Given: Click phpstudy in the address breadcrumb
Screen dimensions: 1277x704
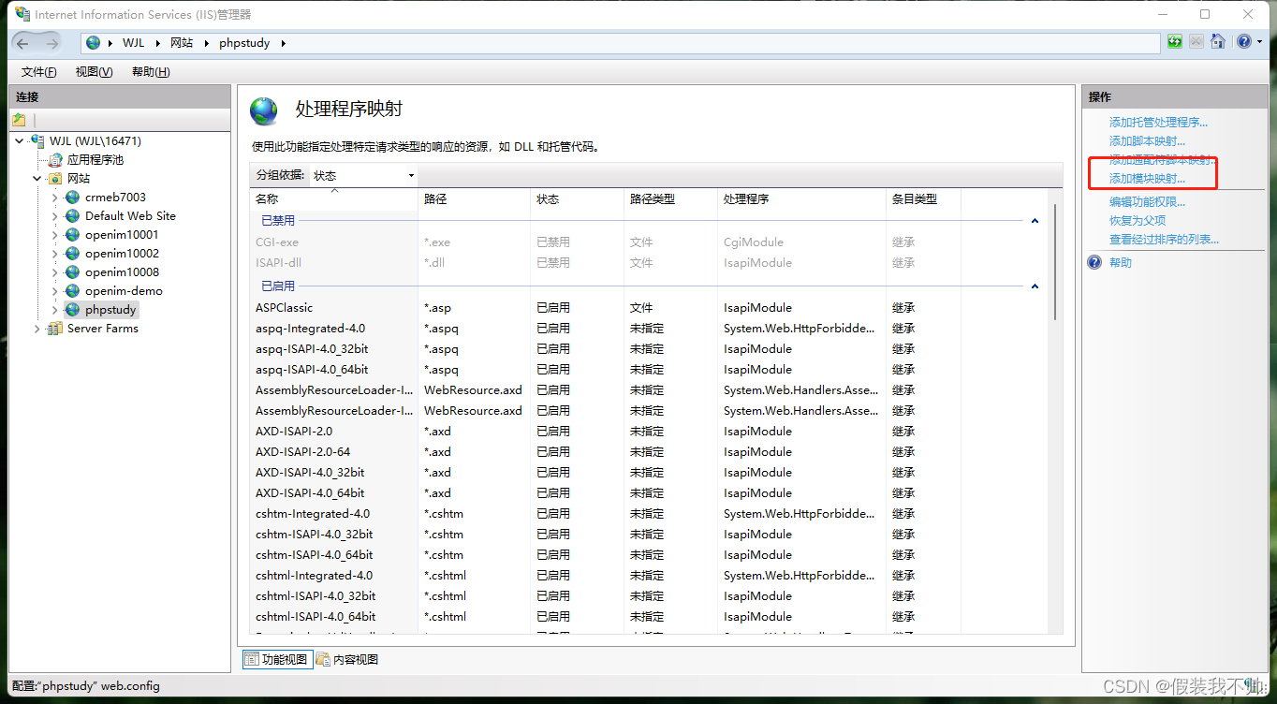Looking at the screenshot, I should (244, 43).
